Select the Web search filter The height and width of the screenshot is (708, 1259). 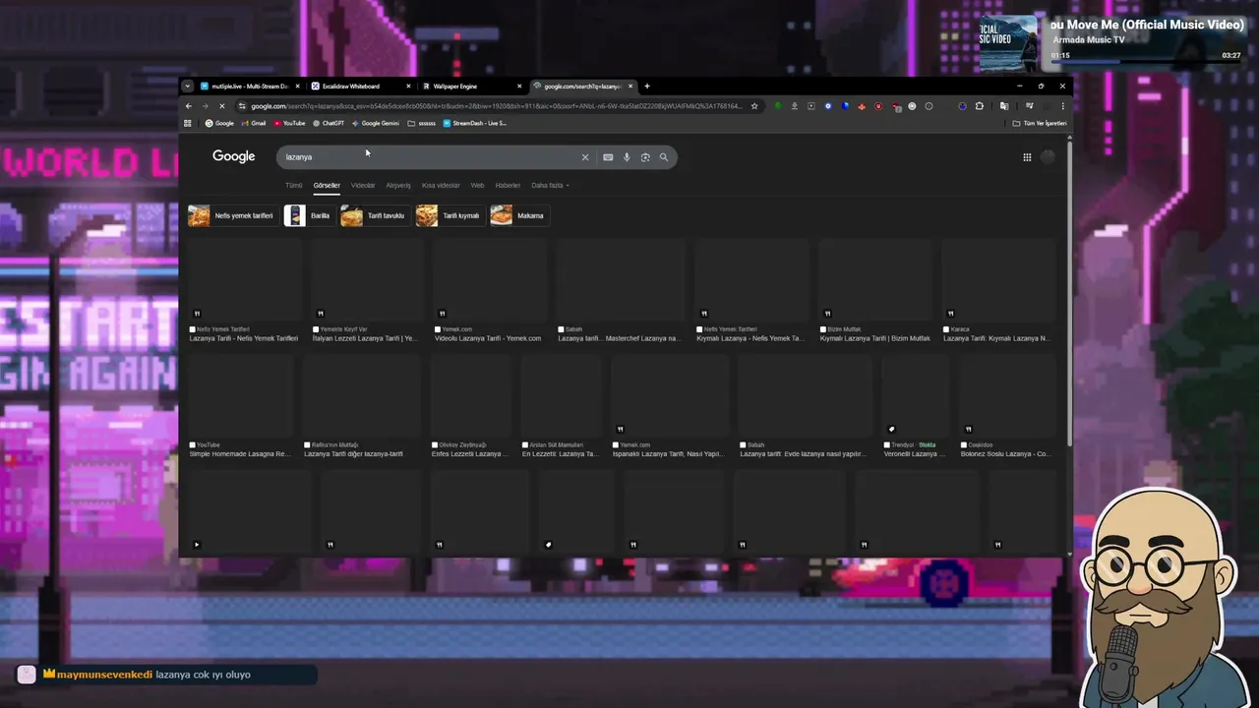tap(477, 185)
